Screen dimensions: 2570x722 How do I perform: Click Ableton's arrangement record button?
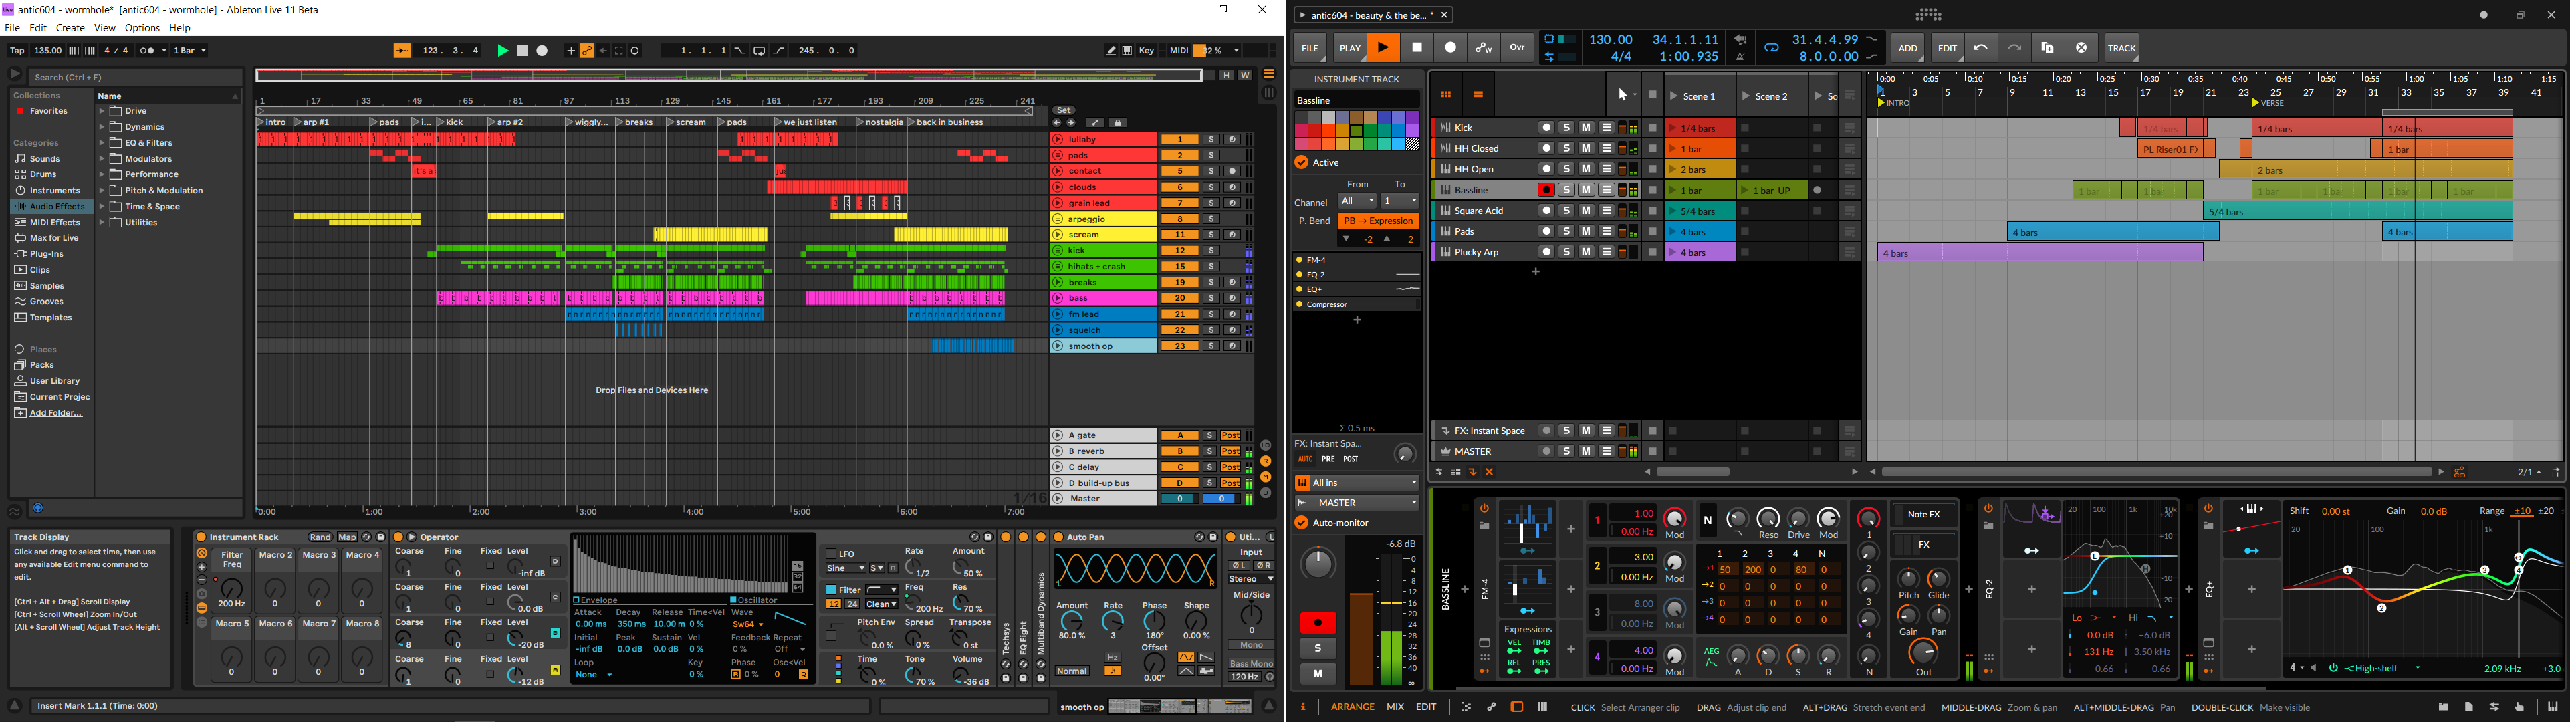pos(543,51)
